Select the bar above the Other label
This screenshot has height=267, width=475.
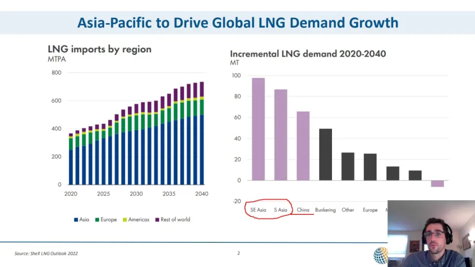pyautogui.click(x=348, y=166)
